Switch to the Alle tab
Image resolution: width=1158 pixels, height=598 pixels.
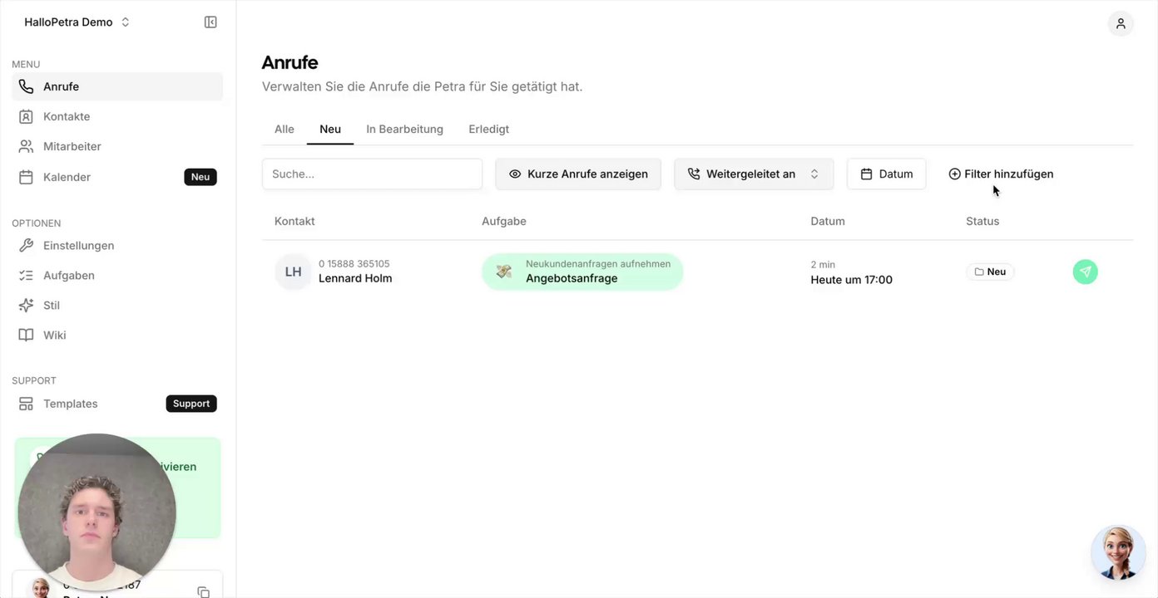coord(285,129)
